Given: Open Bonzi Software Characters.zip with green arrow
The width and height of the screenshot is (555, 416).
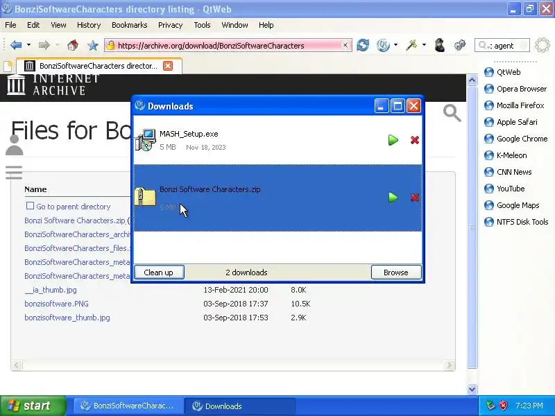Looking at the screenshot, I should pyautogui.click(x=393, y=198).
